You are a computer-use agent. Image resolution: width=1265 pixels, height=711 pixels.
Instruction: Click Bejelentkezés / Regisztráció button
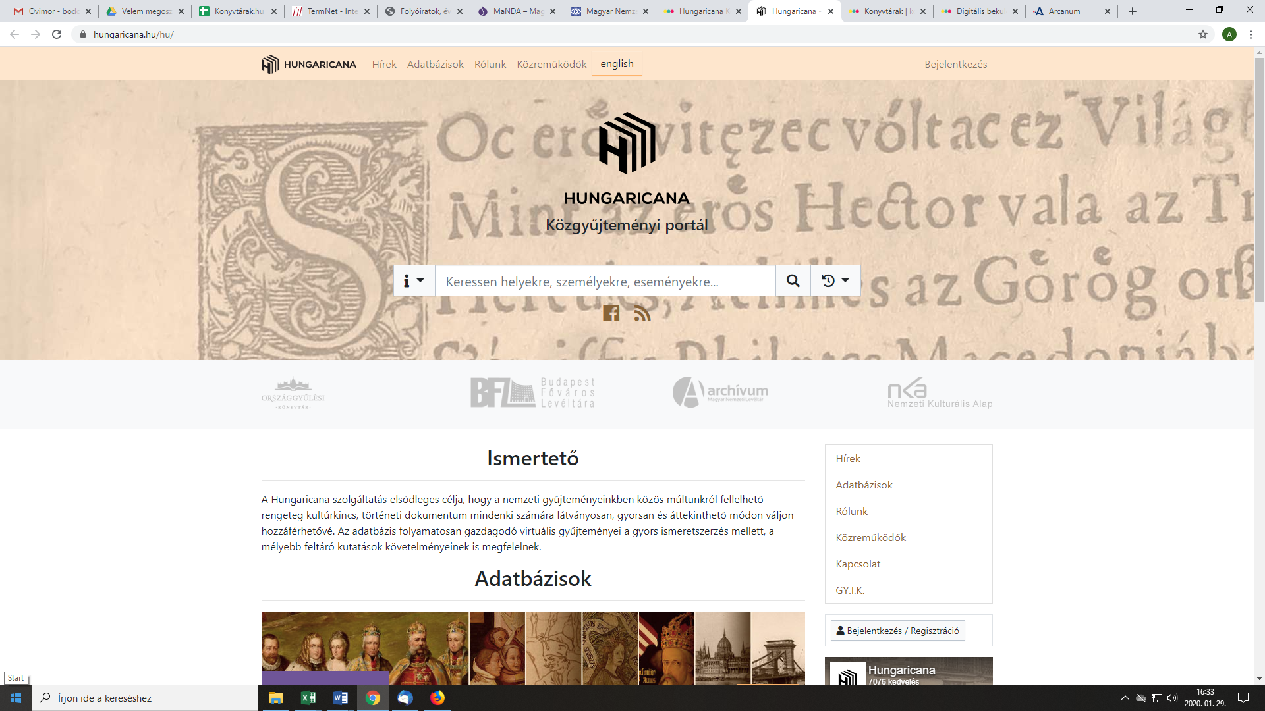[x=897, y=631]
